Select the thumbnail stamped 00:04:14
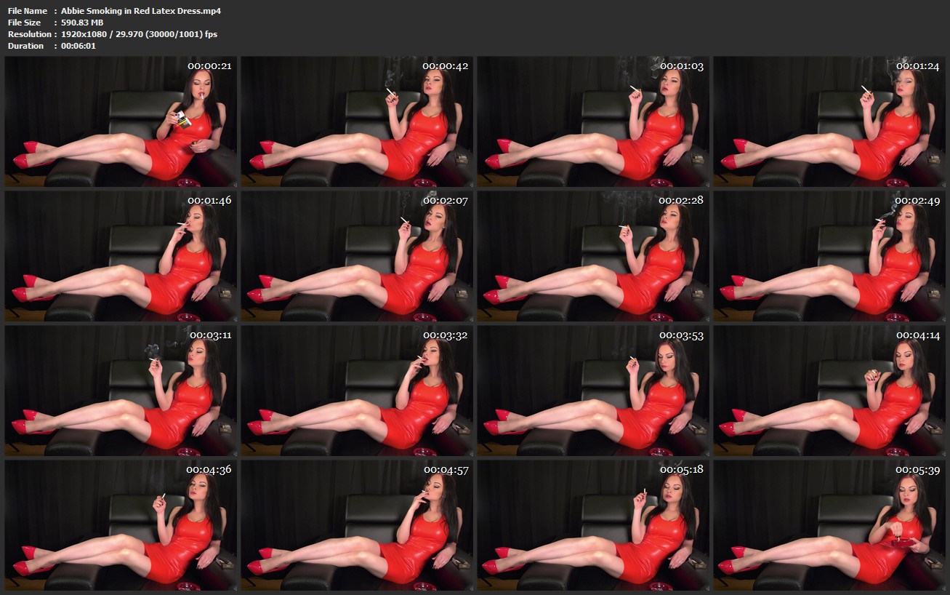The image size is (950, 595). pyautogui.click(x=829, y=391)
